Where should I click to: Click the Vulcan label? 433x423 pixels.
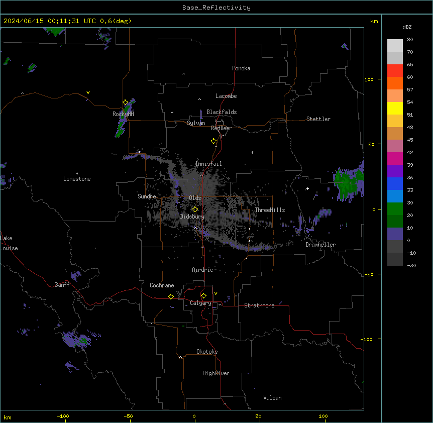point(273,398)
